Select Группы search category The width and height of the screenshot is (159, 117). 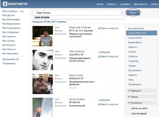132,52
